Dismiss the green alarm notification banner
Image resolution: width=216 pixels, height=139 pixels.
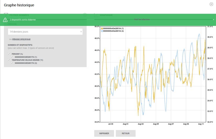(x=213, y=20)
